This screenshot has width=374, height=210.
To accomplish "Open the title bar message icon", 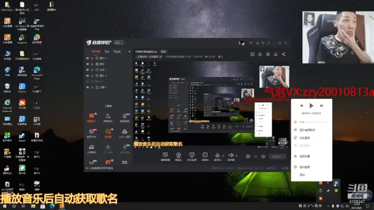I will [251, 43].
